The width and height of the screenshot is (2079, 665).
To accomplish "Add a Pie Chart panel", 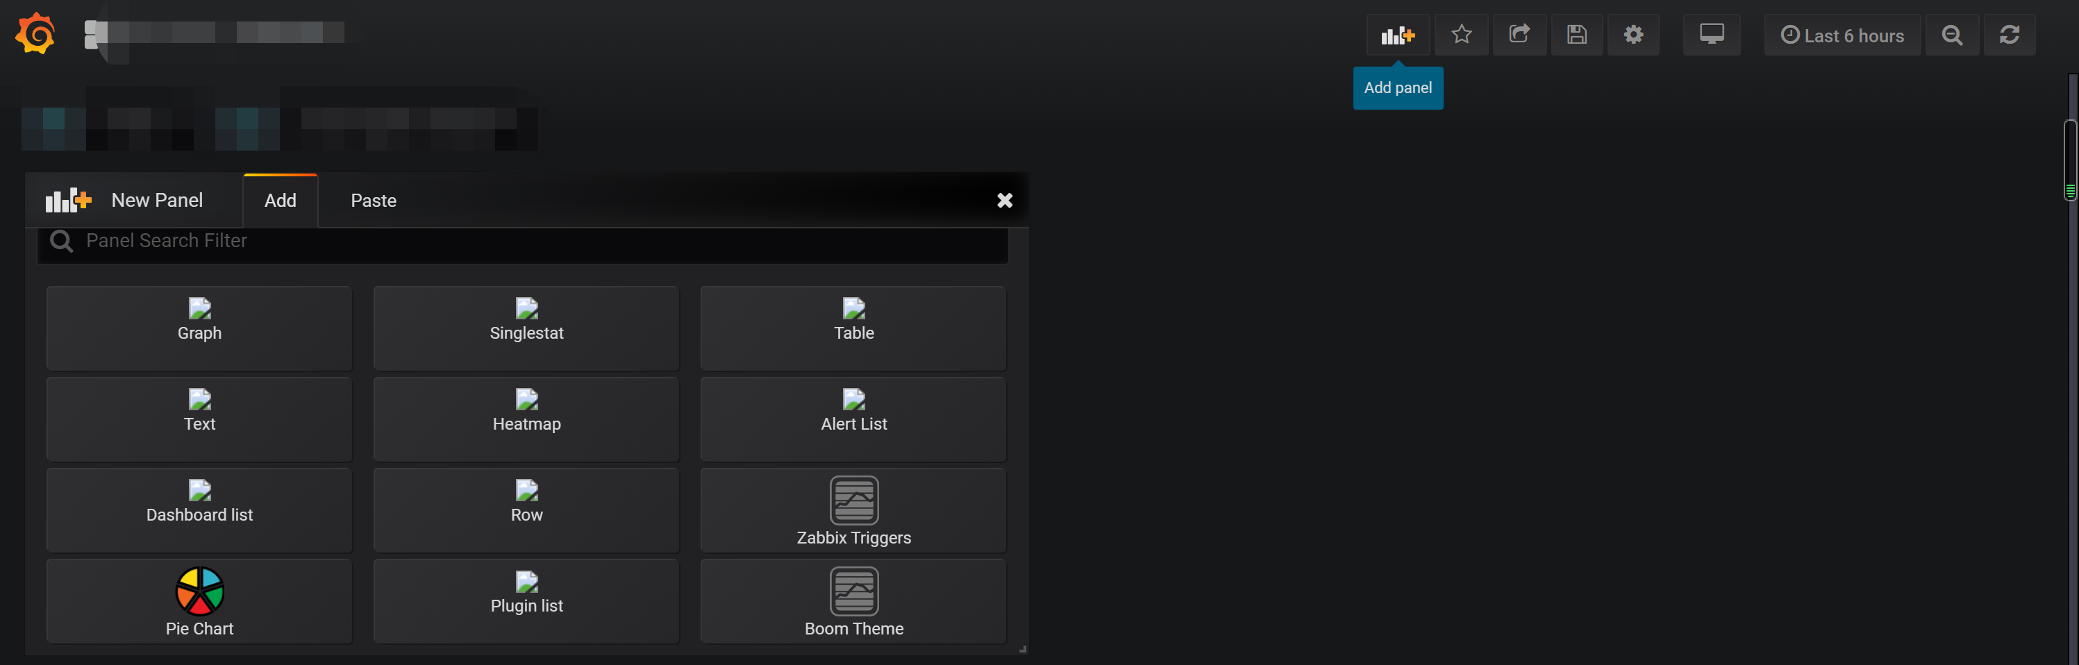I will pos(199,600).
